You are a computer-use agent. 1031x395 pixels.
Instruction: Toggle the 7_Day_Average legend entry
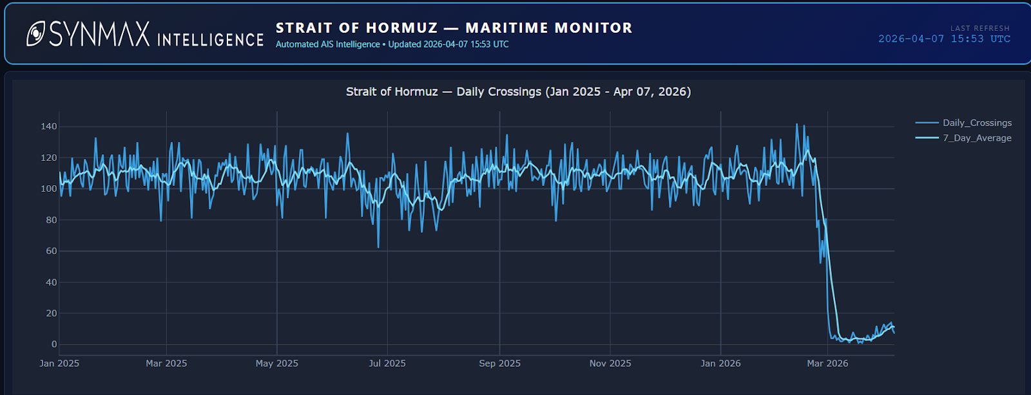pos(976,138)
